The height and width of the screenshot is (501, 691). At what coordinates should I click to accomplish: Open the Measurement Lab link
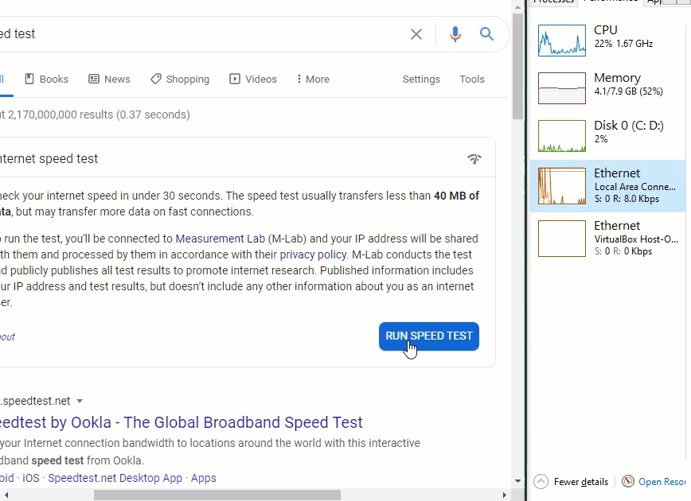click(221, 239)
